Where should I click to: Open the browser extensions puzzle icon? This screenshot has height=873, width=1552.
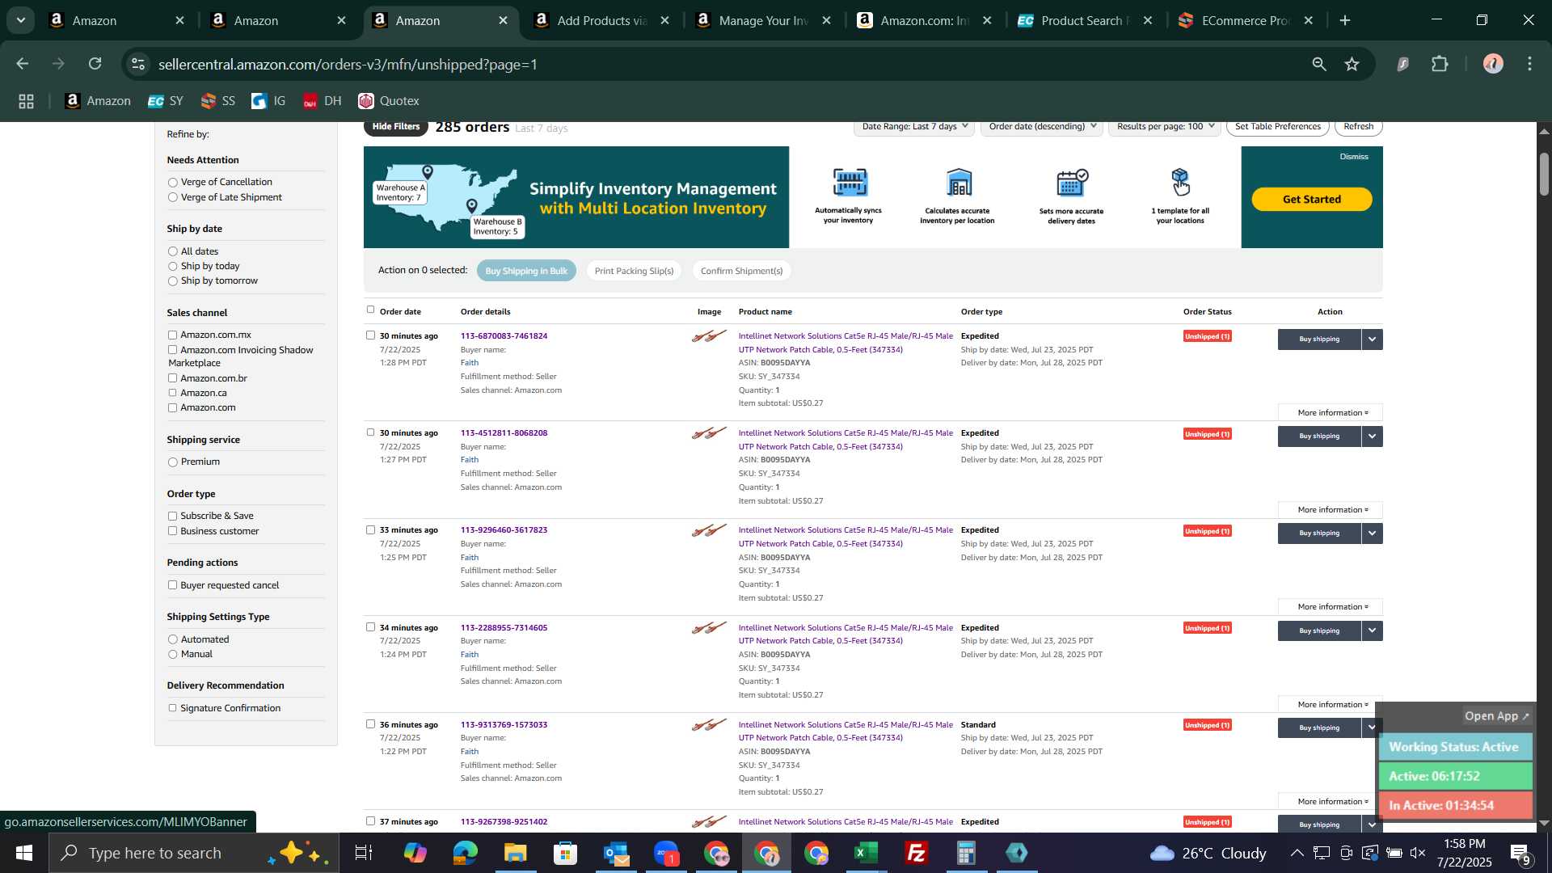[x=1440, y=64]
